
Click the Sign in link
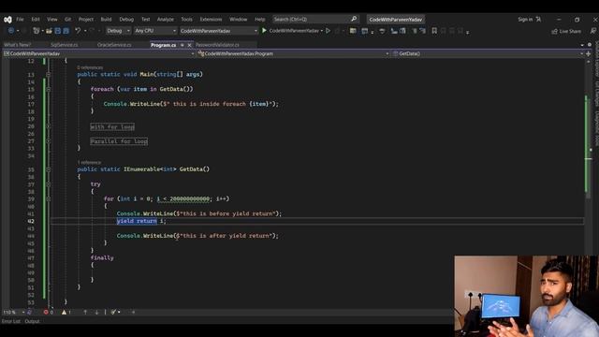525,19
